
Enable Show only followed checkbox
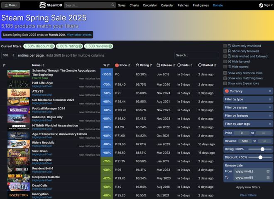coord(225,51)
